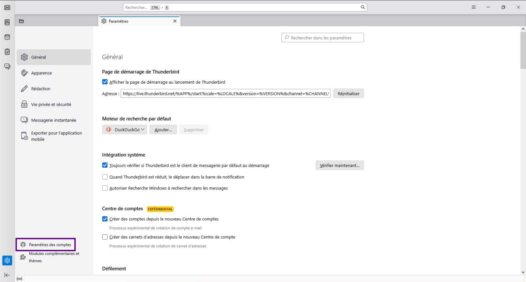Click the folder icon in tab bar
Image resolution: width=526 pixels, height=282 pixels.
click(21, 21)
